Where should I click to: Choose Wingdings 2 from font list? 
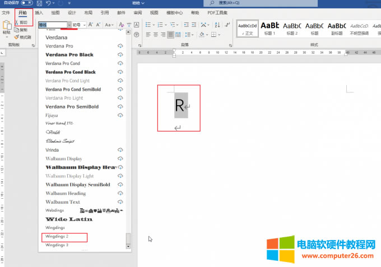pos(57,237)
